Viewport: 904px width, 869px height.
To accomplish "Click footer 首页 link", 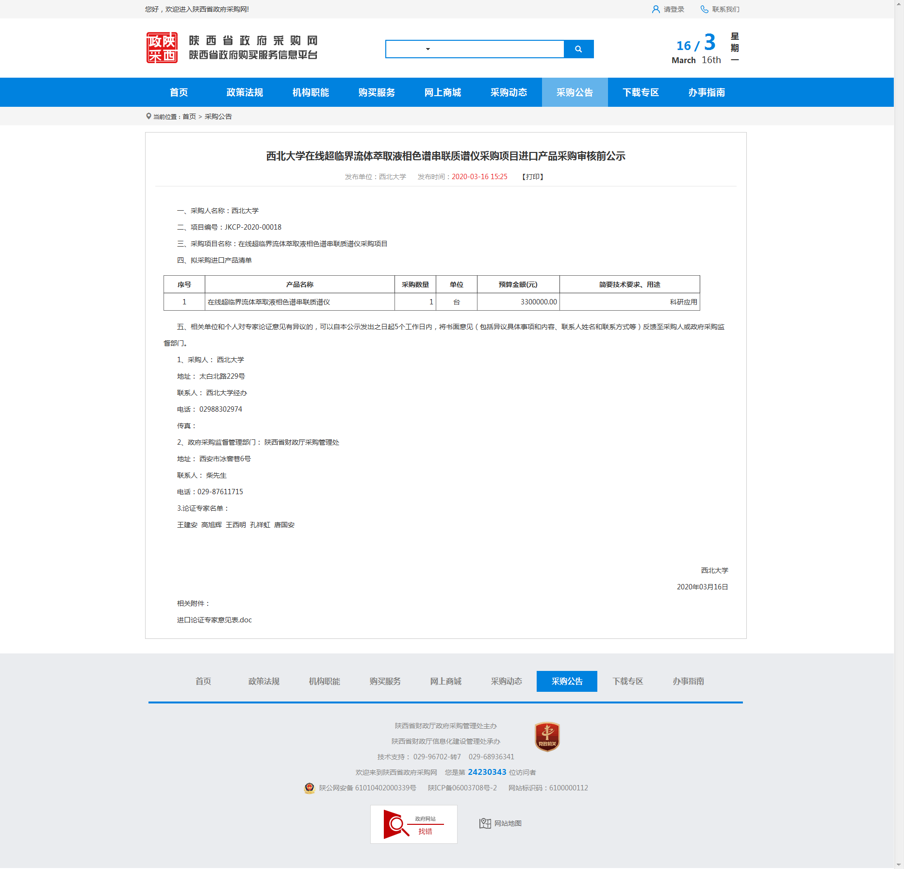I will pos(203,681).
